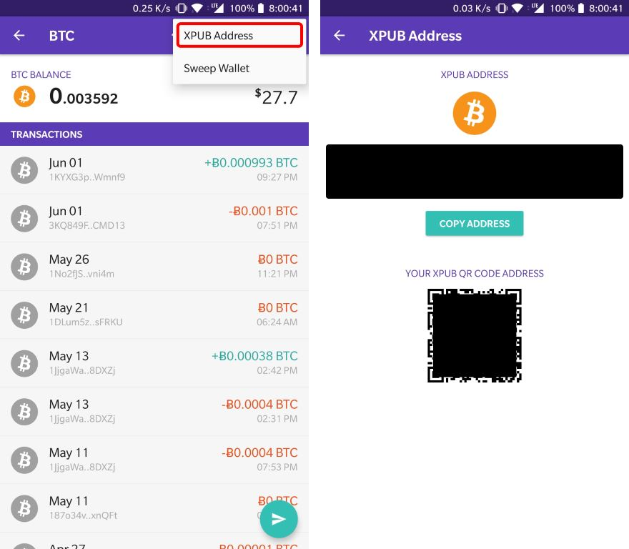Tap Bitcoin icon of 3KQ849F..CMD13 transaction
This screenshot has height=549, width=629.
click(24, 219)
